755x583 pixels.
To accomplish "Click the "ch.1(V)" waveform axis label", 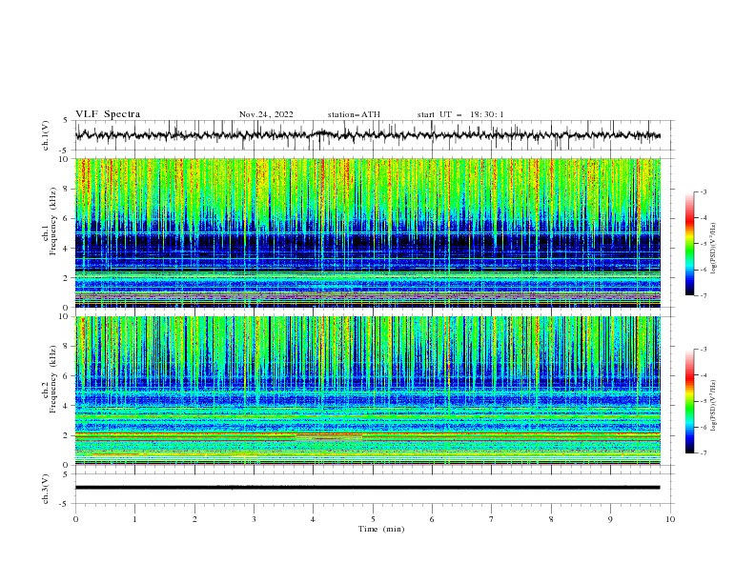I will pos(46,135).
